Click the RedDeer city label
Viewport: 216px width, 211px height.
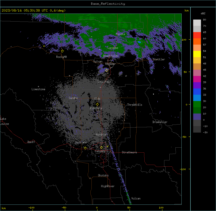pyautogui.click(x=110, y=64)
